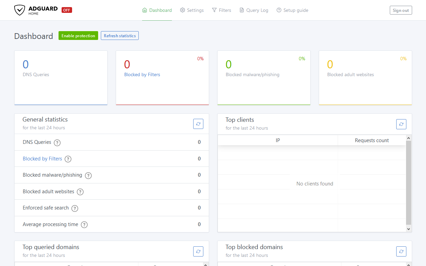The image size is (426, 266).
Task: Click the Top clients scrollbar down arrow
Action: [408, 229]
